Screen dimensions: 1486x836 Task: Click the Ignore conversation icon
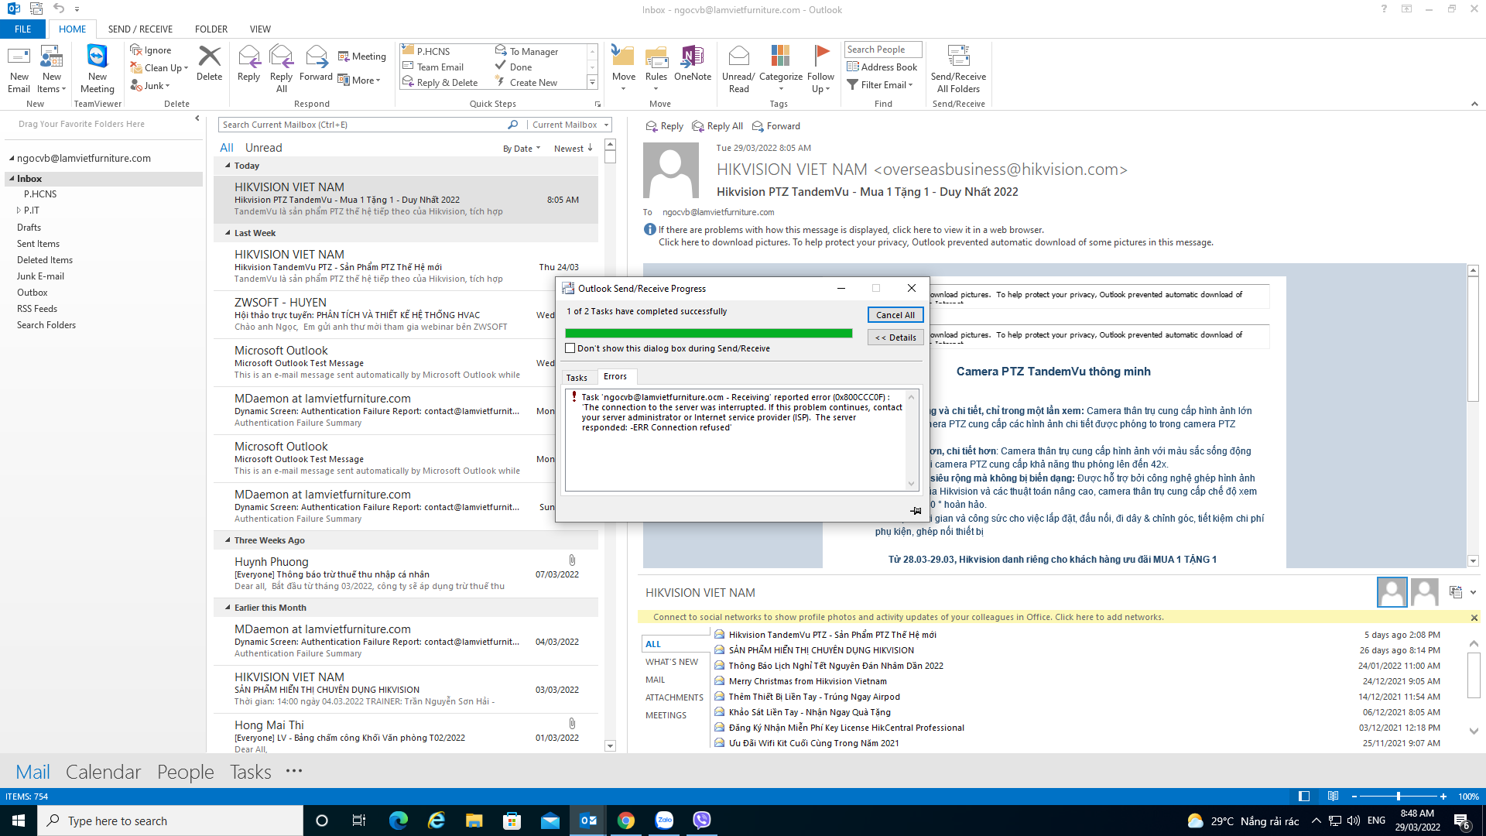coord(151,50)
